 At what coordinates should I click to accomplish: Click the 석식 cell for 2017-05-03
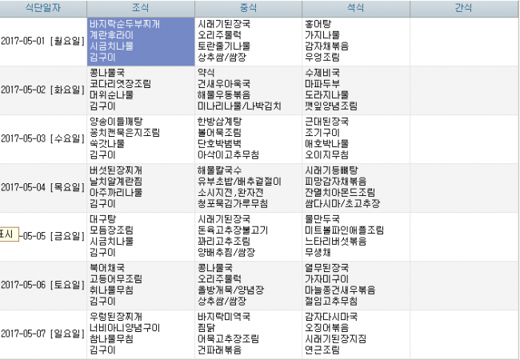click(x=355, y=138)
